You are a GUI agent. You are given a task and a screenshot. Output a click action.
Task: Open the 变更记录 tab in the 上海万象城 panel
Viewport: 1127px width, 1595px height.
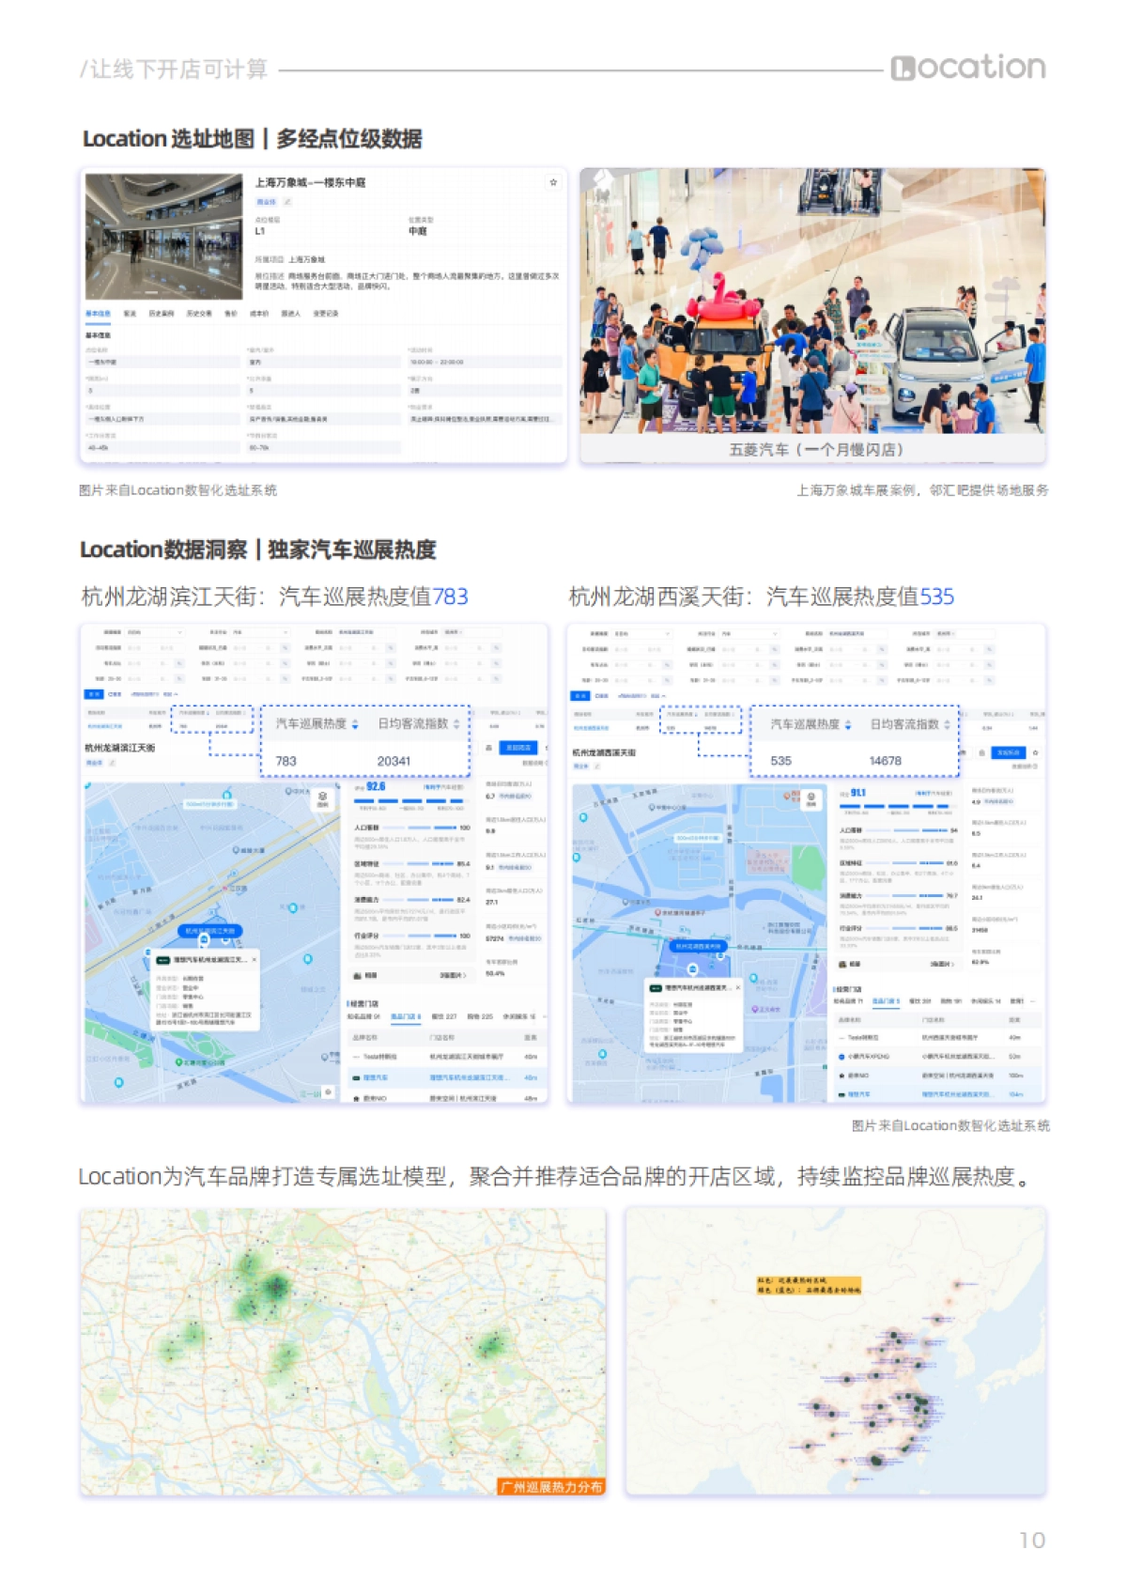tap(325, 314)
